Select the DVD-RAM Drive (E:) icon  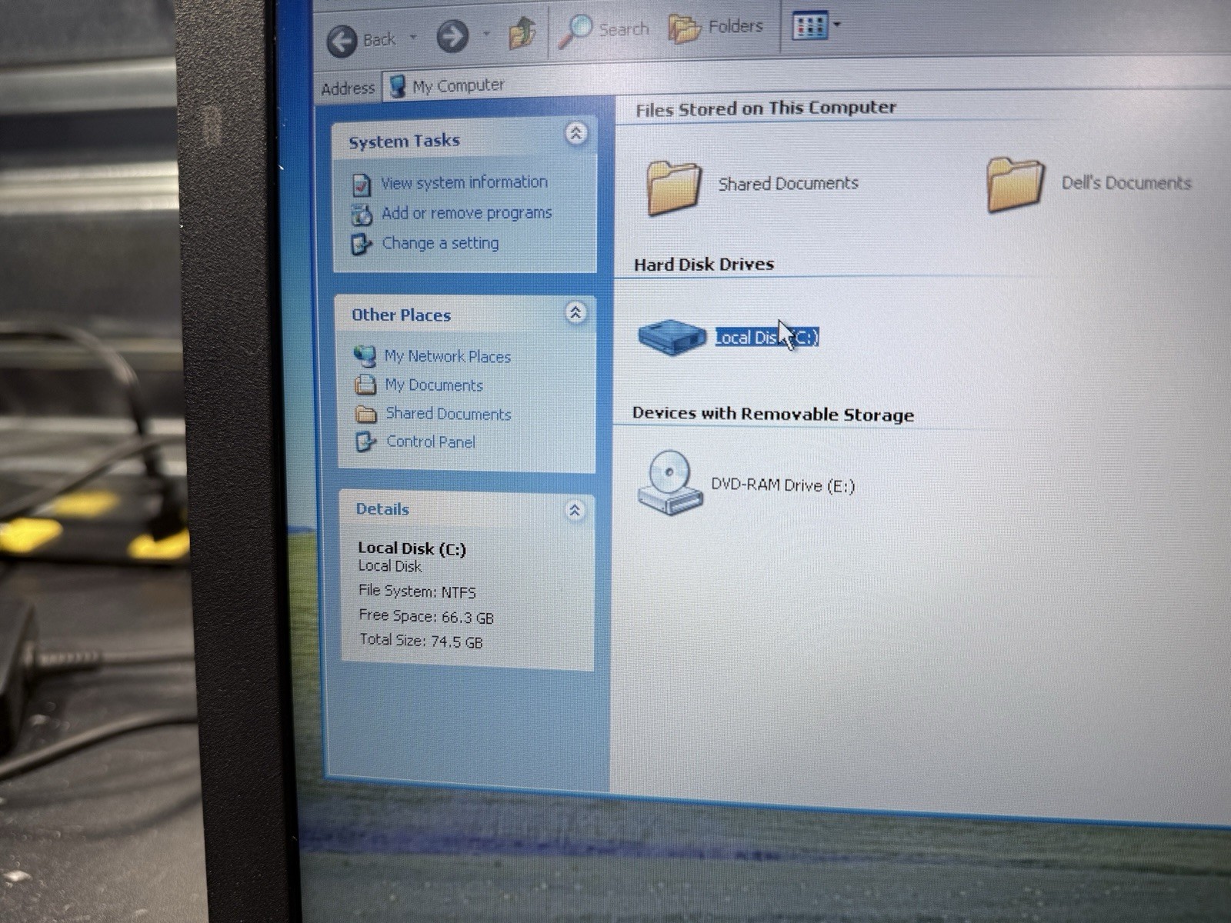click(670, 482)
